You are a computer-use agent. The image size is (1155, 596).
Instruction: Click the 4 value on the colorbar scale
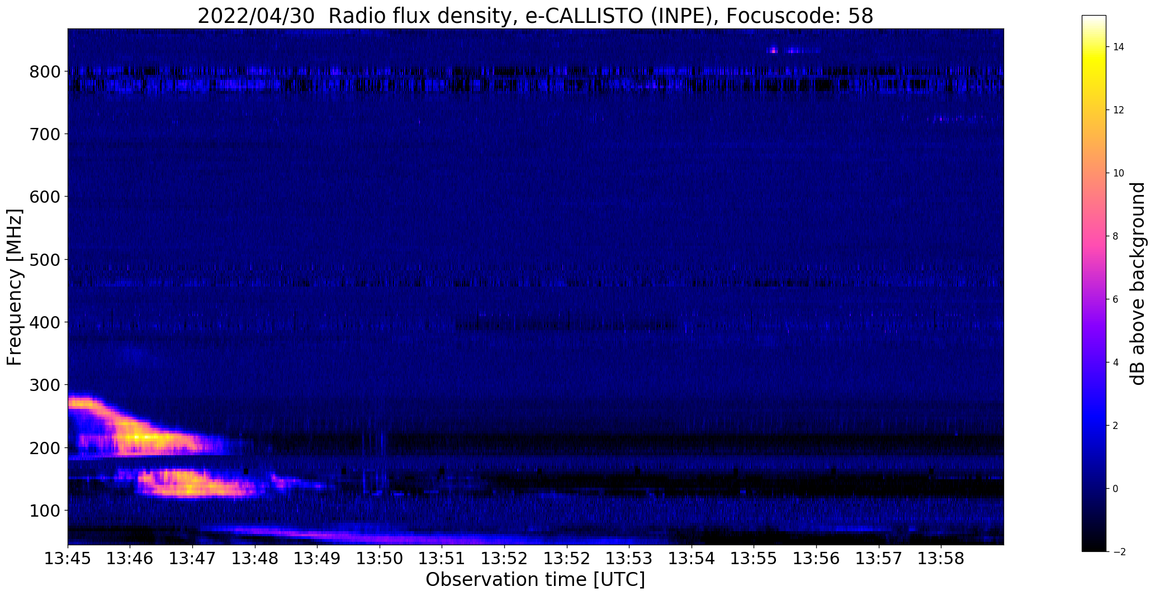(1116, 363)
